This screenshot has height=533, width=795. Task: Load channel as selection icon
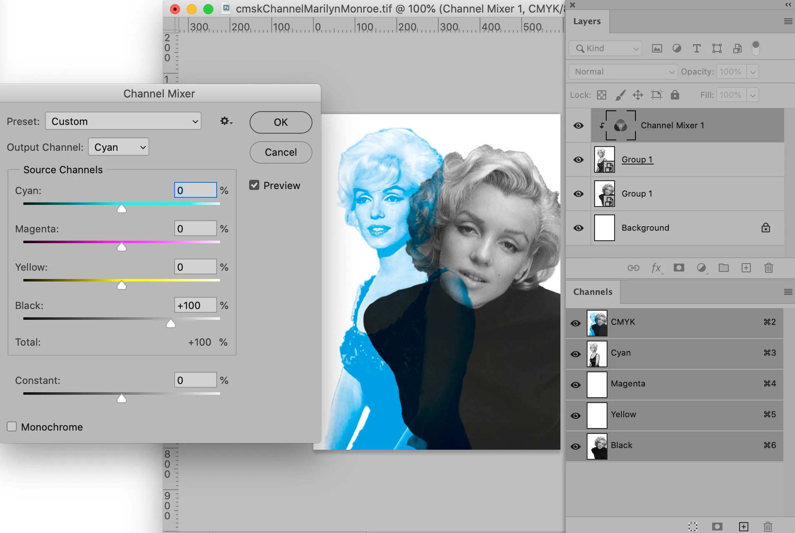pyautogui.click(x=693, y=526)
